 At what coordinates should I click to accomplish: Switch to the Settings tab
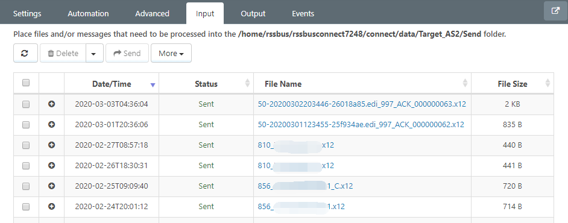(27, 14)
